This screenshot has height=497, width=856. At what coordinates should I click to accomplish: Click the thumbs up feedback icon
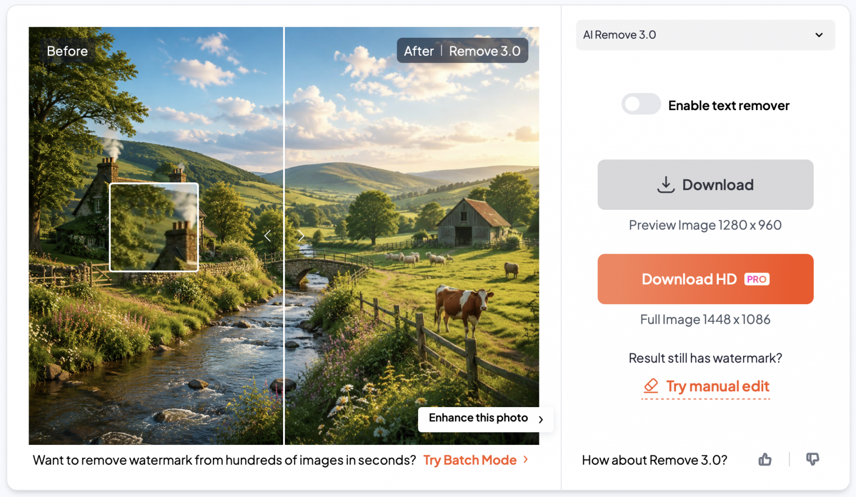click(x=765, y=460)
